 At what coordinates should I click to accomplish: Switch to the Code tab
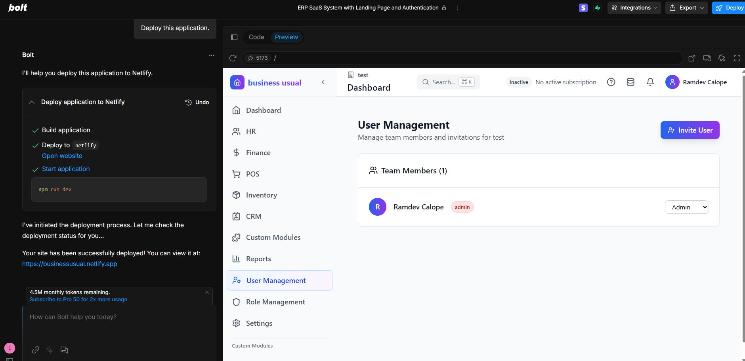(x=256, y=37)
